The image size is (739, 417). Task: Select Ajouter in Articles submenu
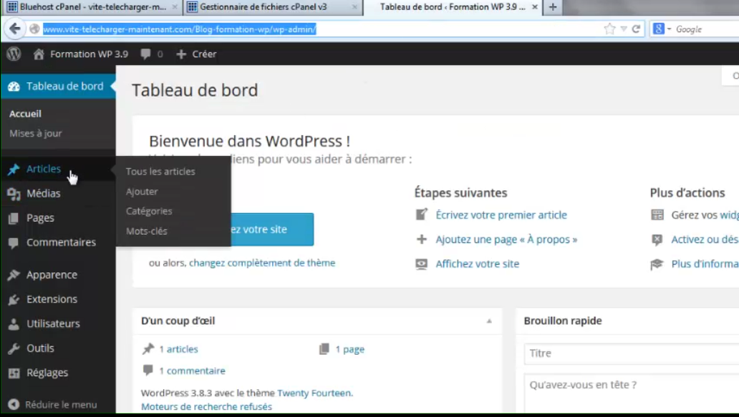(x=142, y=192)
